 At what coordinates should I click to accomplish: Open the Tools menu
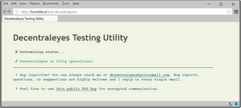tap(66, 3)
